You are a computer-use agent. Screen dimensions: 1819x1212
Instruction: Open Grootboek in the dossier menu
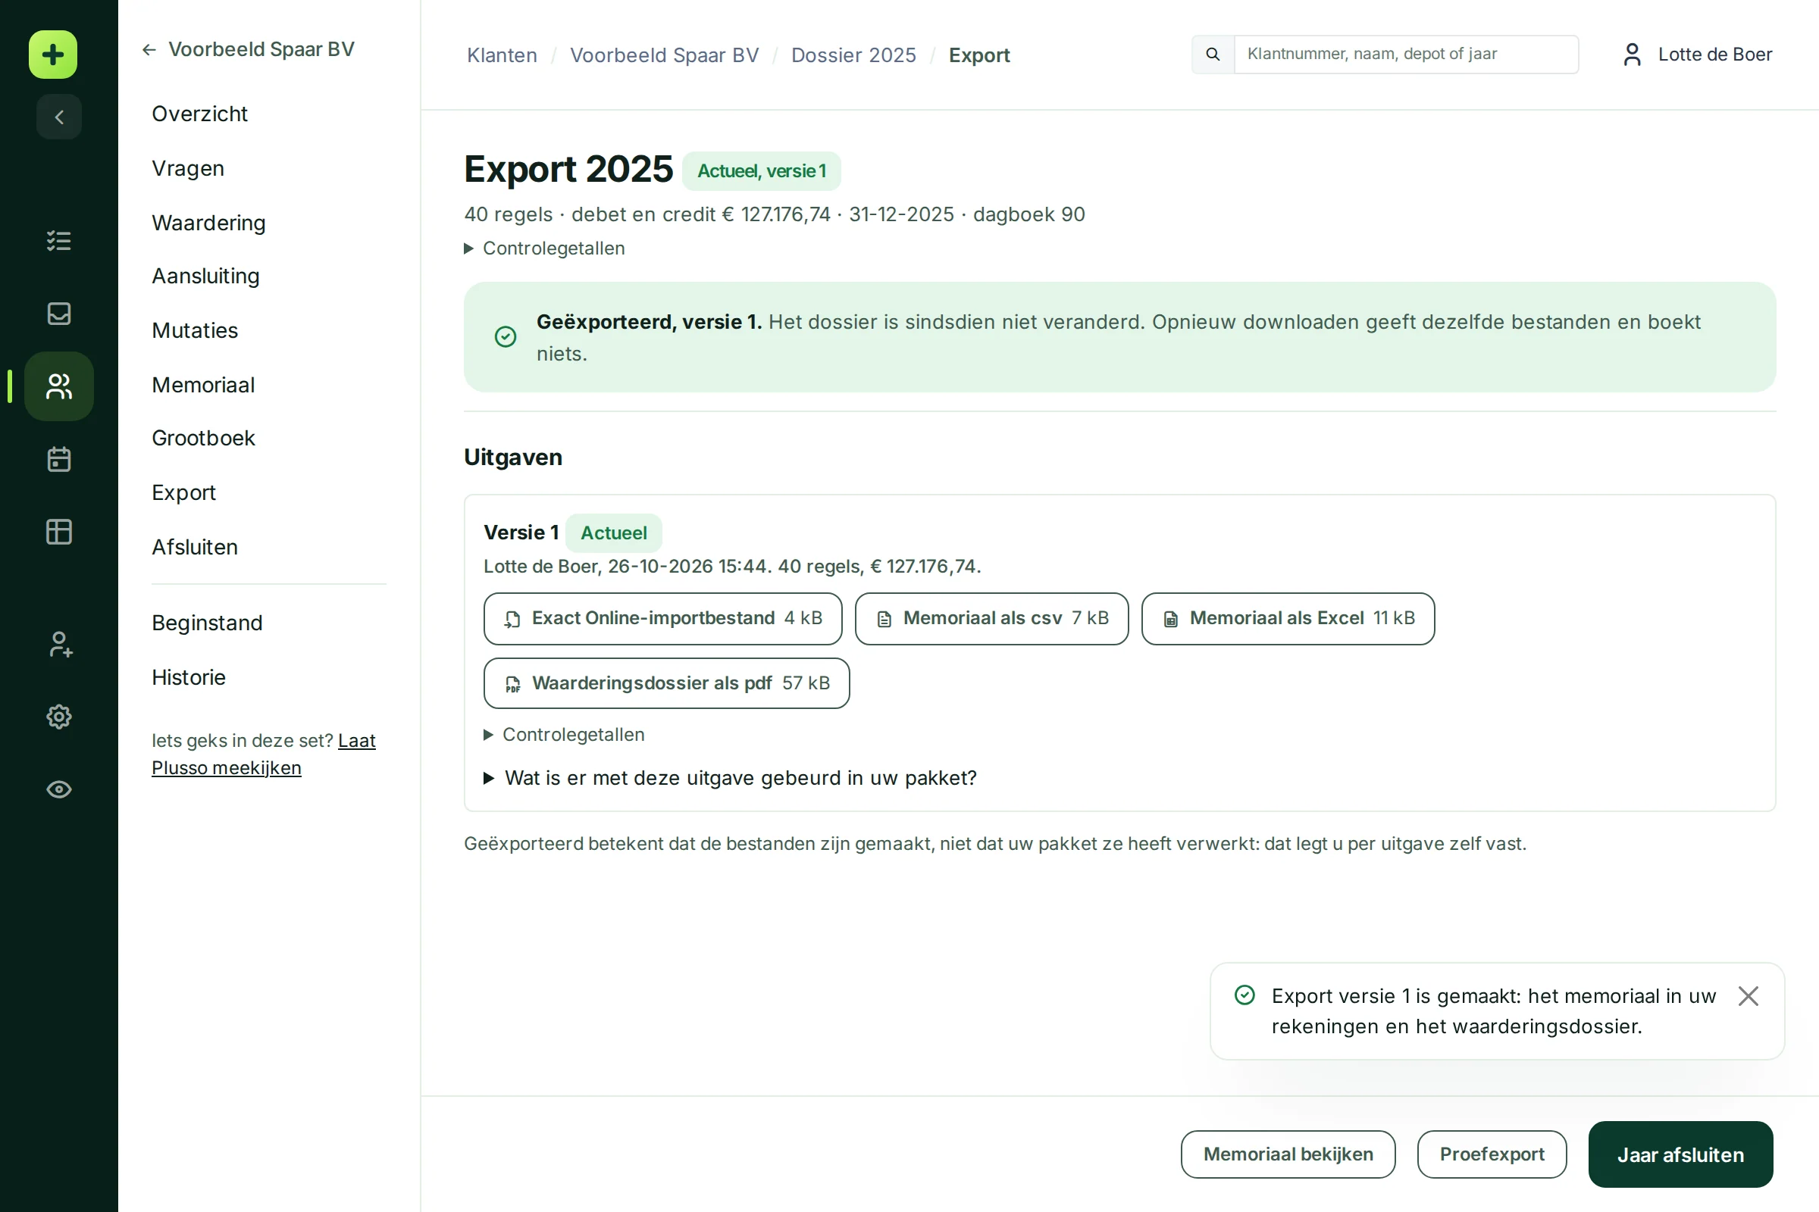[x=203, y=439]
